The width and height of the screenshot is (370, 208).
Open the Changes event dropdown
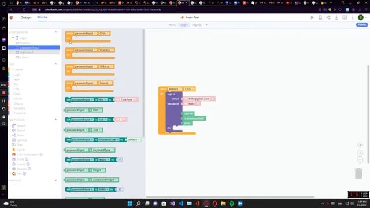(105, 50)
